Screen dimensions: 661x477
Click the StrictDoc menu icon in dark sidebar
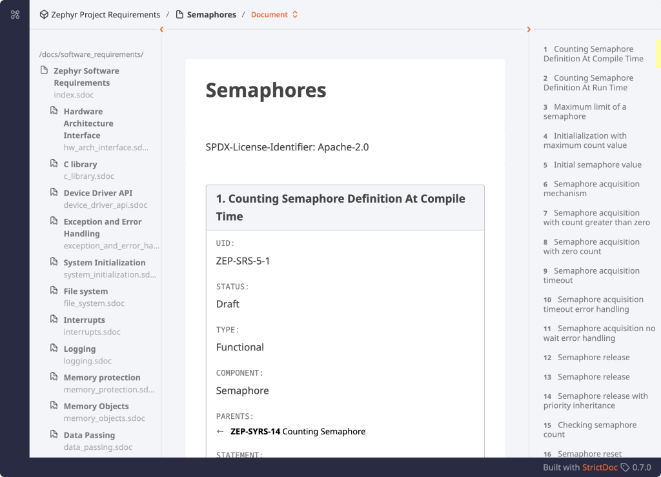pyautogui.click(x=15, y=15)
